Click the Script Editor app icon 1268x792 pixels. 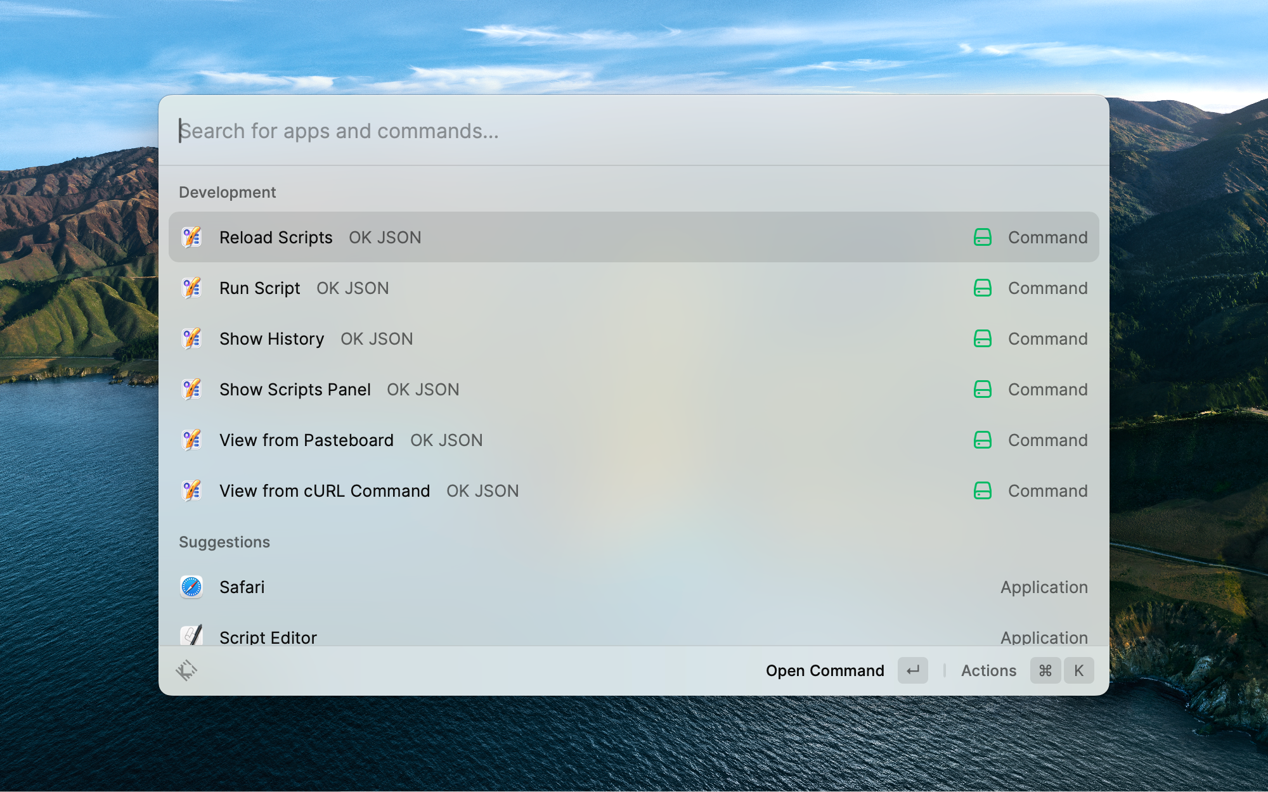(x=191, y=636)
